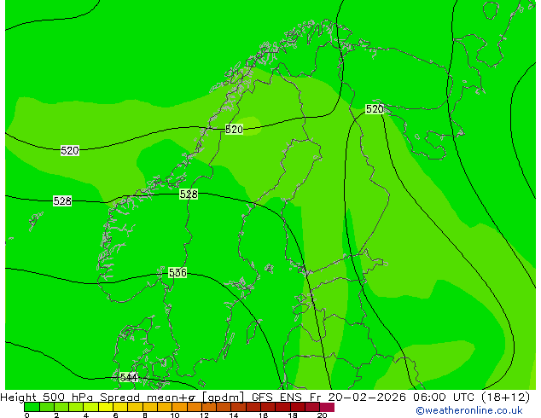
Task: Select the amber legend swatch starting at 8
Action: tap(150, 407)
